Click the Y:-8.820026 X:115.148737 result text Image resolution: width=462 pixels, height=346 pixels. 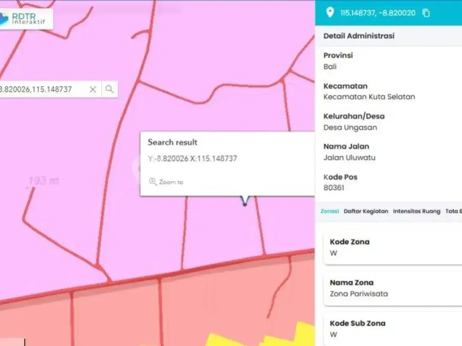click(x=192, y=158)
